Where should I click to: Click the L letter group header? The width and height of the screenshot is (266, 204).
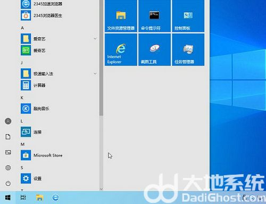[x=22, y=121]
